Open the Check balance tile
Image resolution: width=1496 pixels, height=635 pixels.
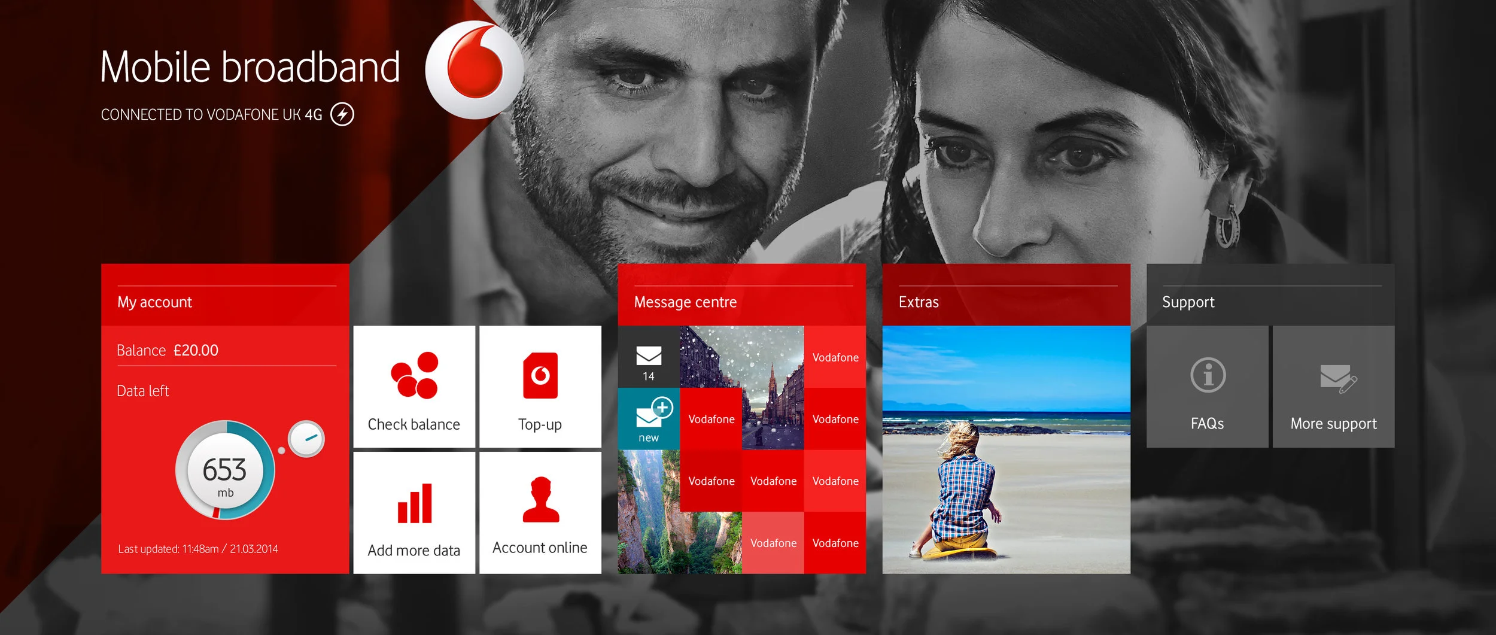414,387
